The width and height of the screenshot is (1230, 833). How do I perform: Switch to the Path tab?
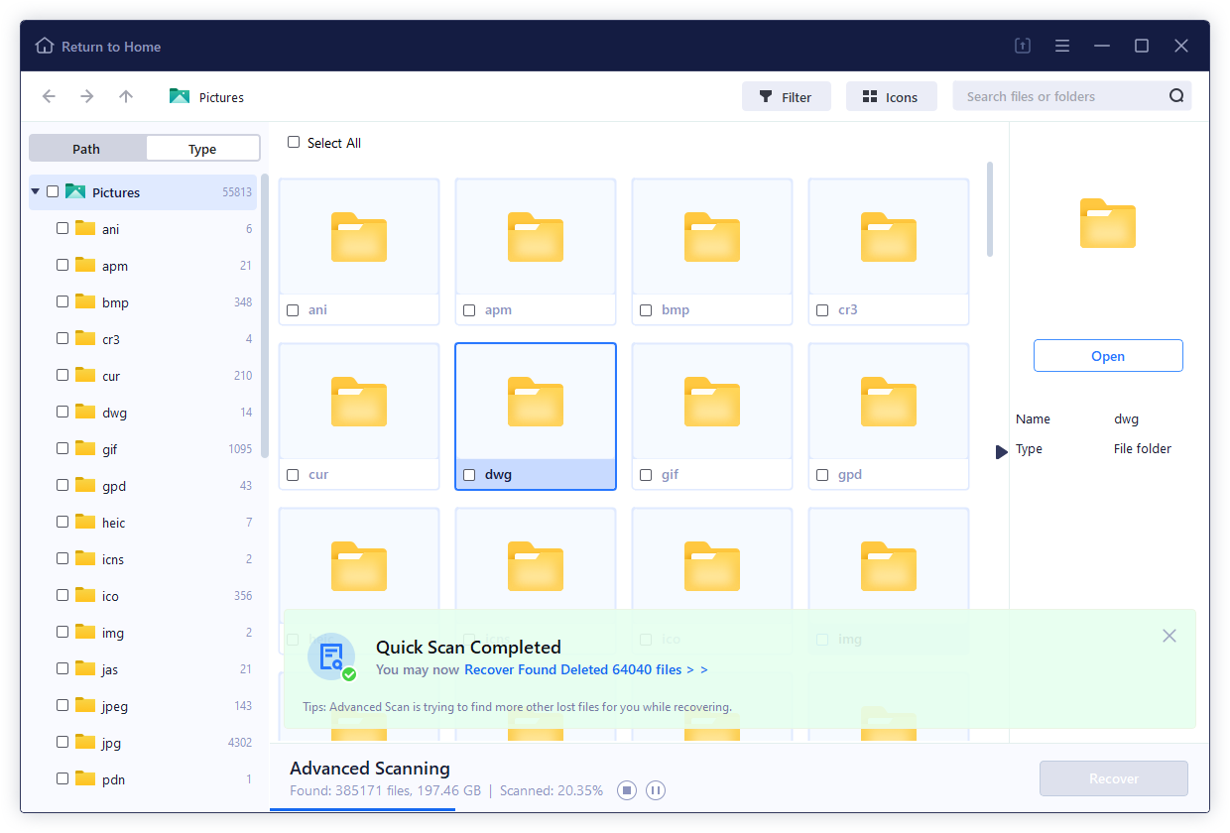pyautogui.click(x=87, y=147)
